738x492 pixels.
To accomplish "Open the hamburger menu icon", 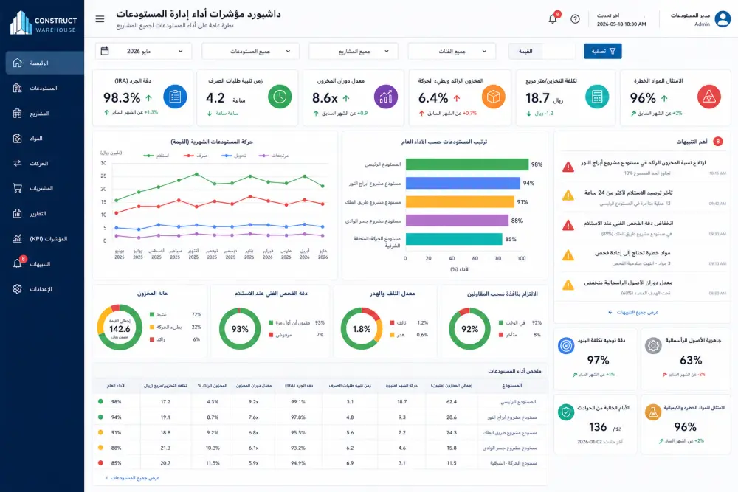I will click(100, 19).
